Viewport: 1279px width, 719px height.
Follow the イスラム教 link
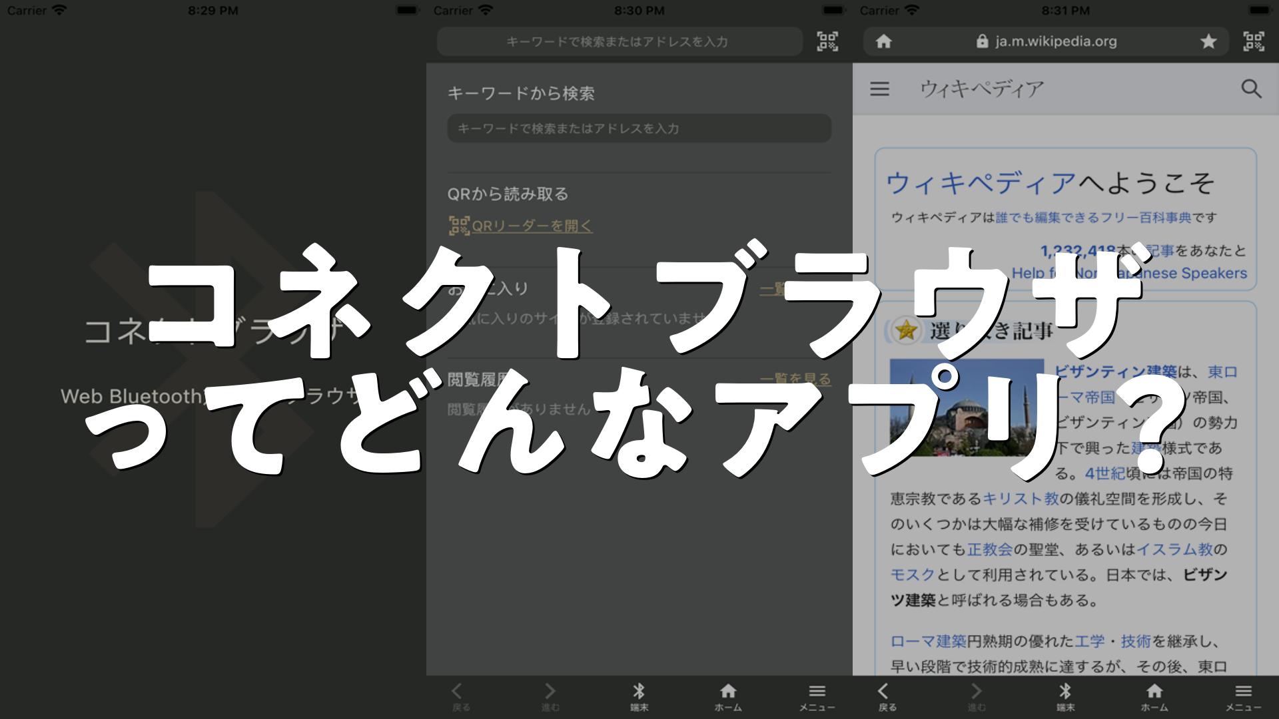1174,549
